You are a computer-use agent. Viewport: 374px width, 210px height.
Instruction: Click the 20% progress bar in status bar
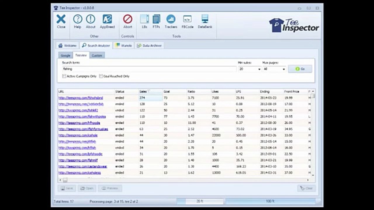point(200,201)
